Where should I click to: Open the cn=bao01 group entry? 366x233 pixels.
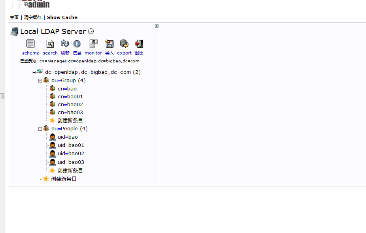(x=70, y=97)
